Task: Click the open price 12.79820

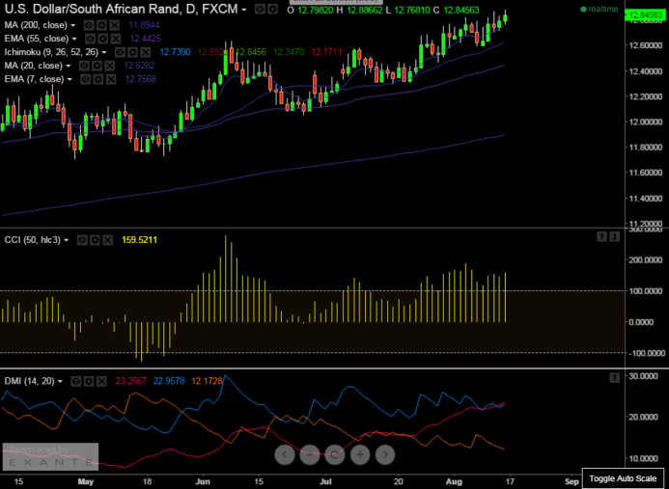Action: click(316, 10)
